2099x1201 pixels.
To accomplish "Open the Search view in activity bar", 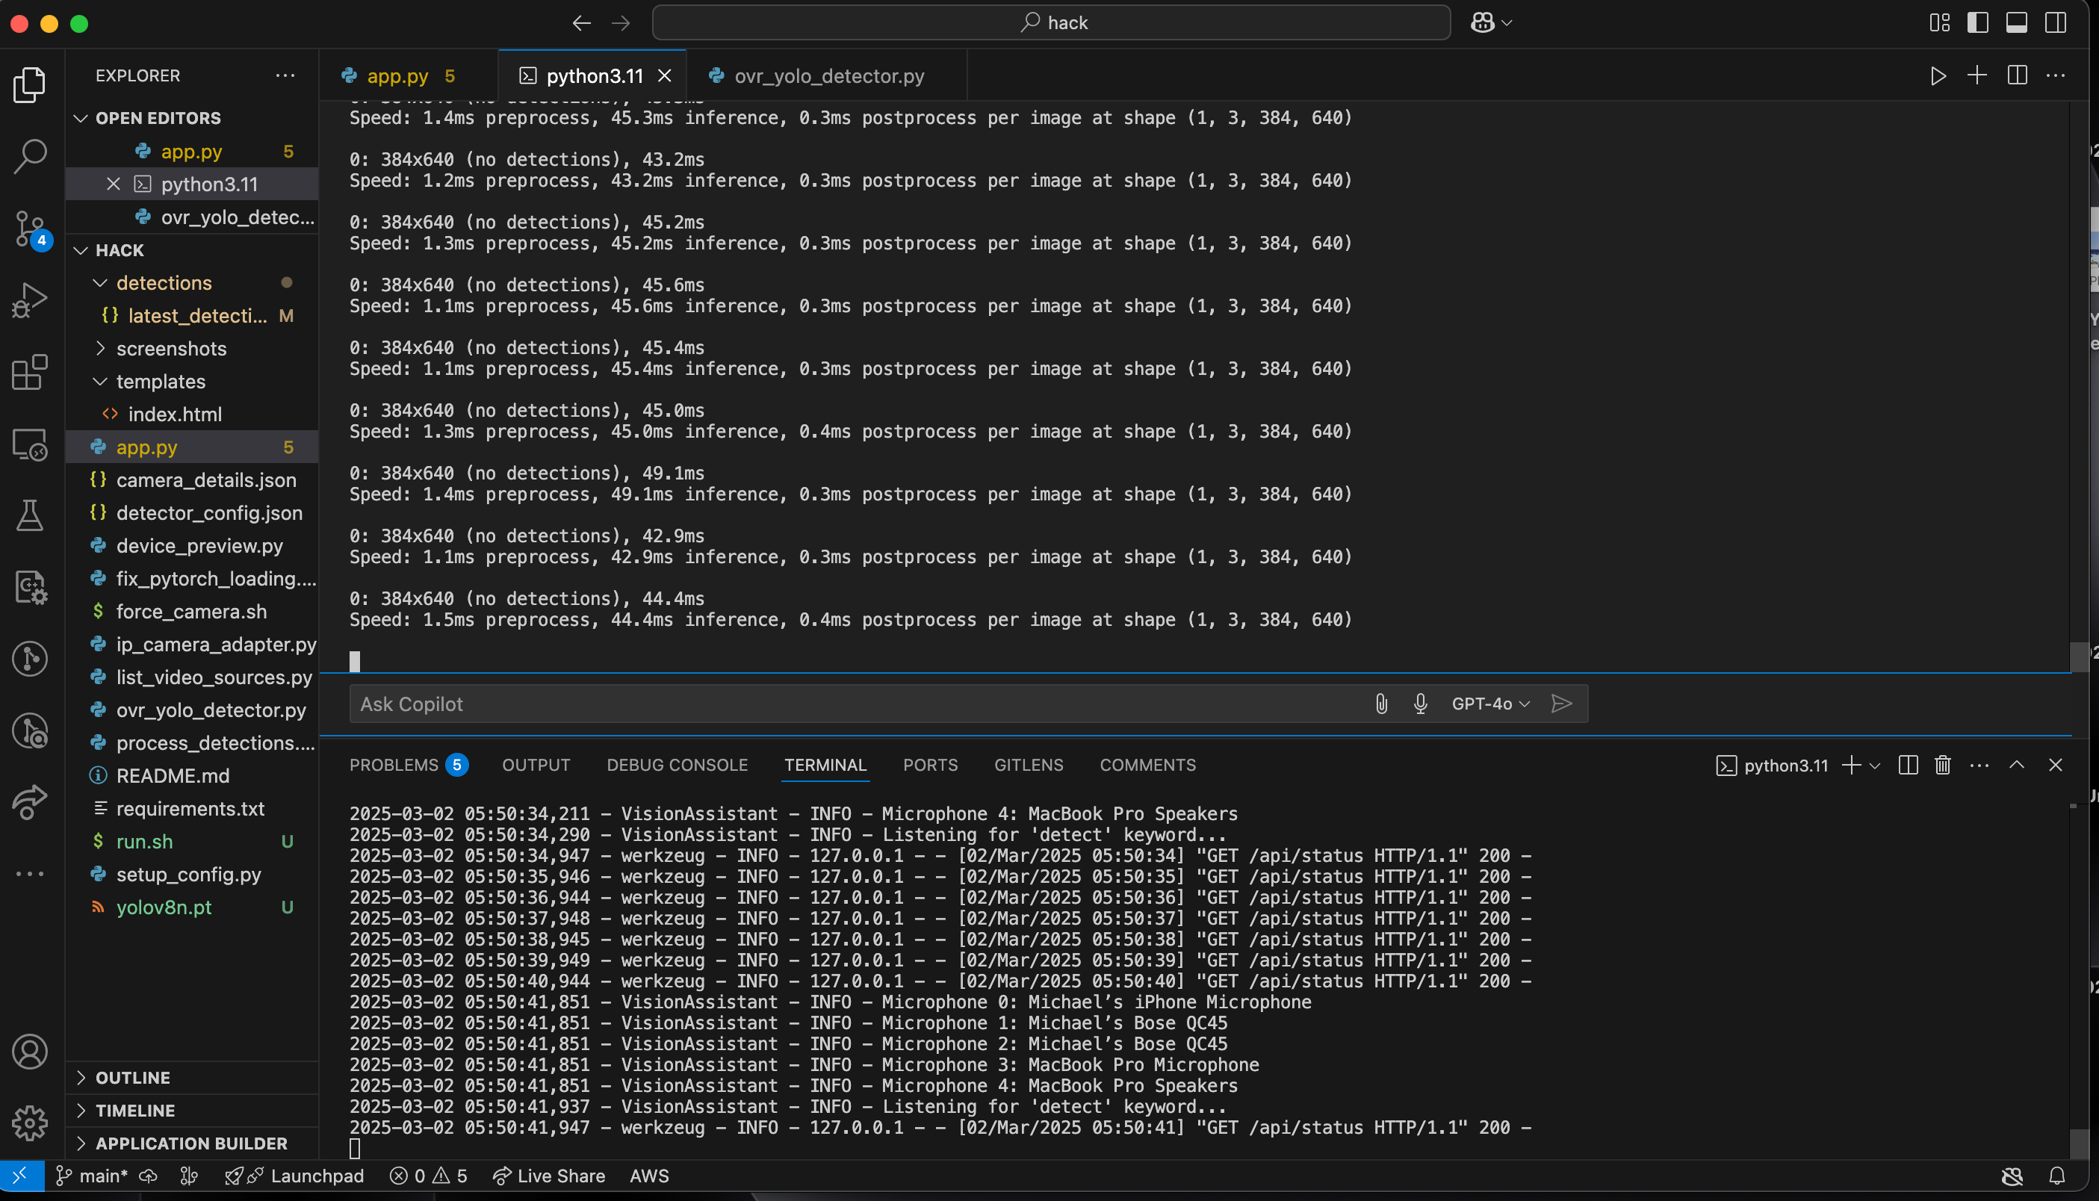I will 31,156.
